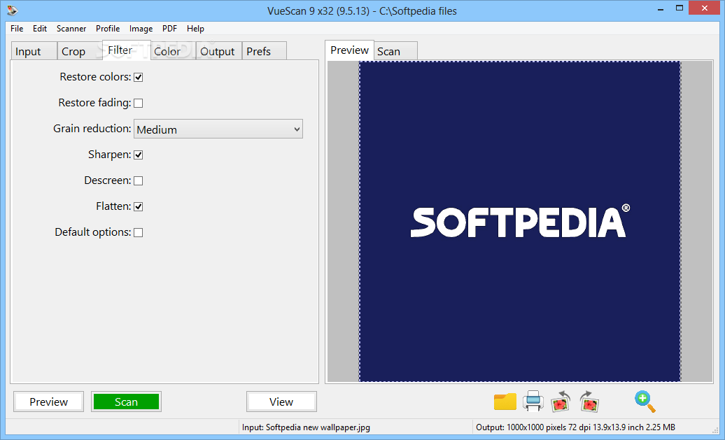Select the Preview tab above the image

[350, 50]
